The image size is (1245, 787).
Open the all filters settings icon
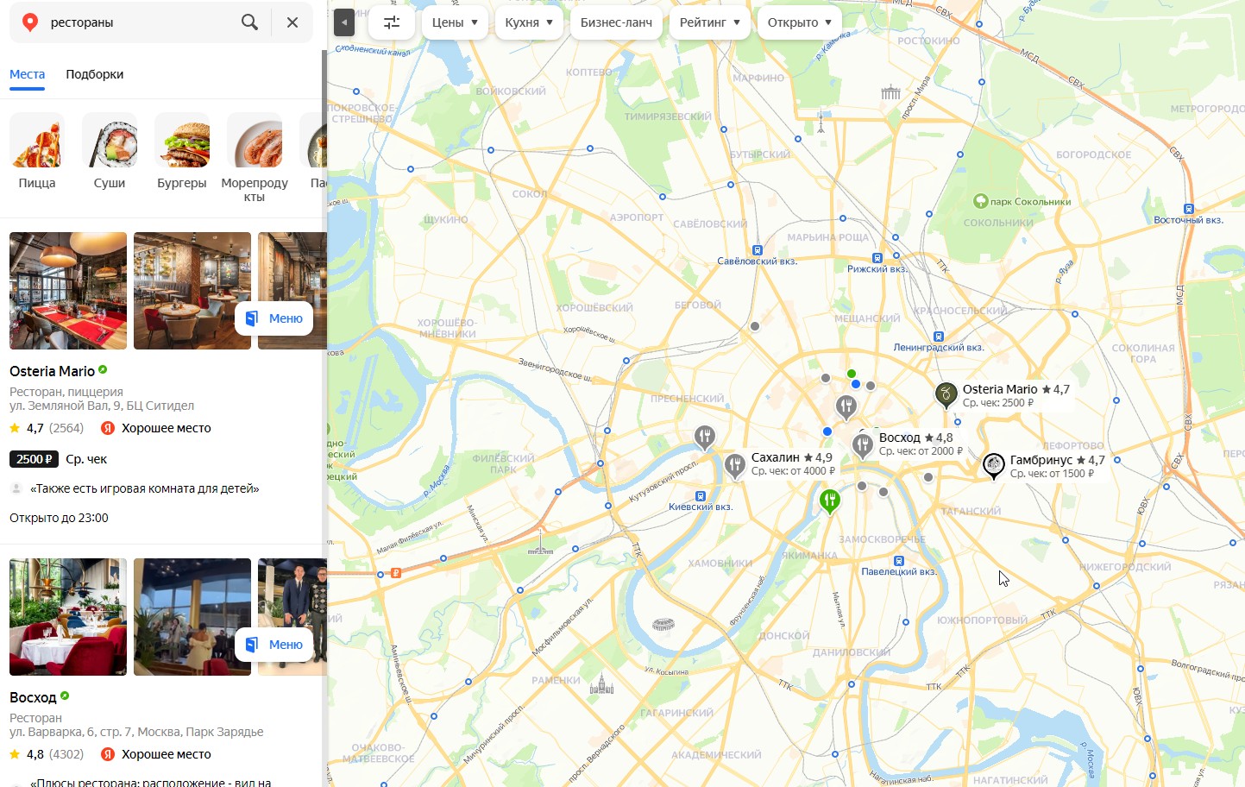click(392, 22)
